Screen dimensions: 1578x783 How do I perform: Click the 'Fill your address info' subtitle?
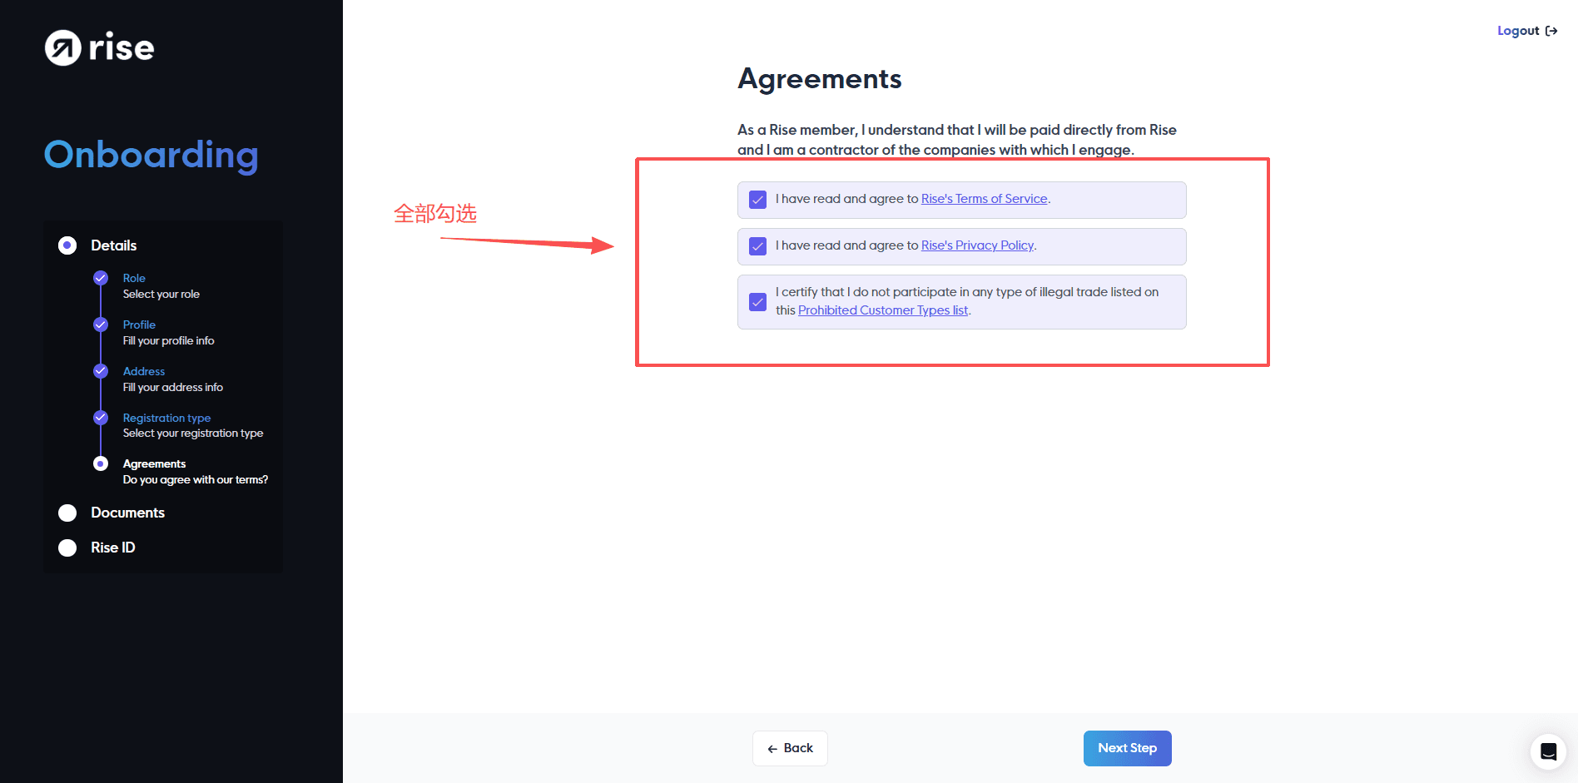coord(173,387)
